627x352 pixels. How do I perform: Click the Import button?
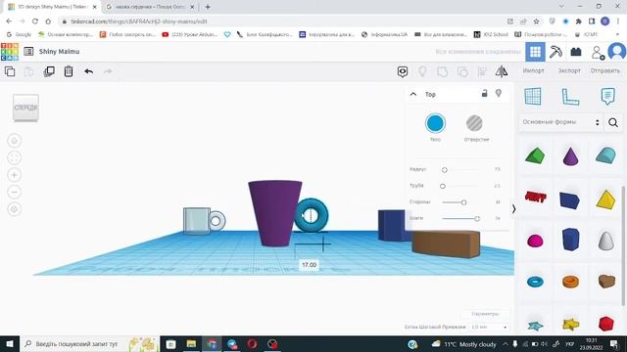pos(533,70)
